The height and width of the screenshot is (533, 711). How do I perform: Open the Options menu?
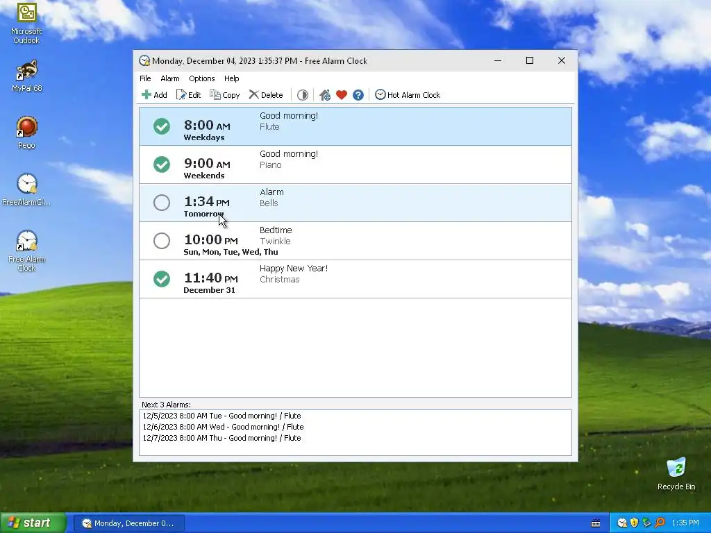(202, 78)
